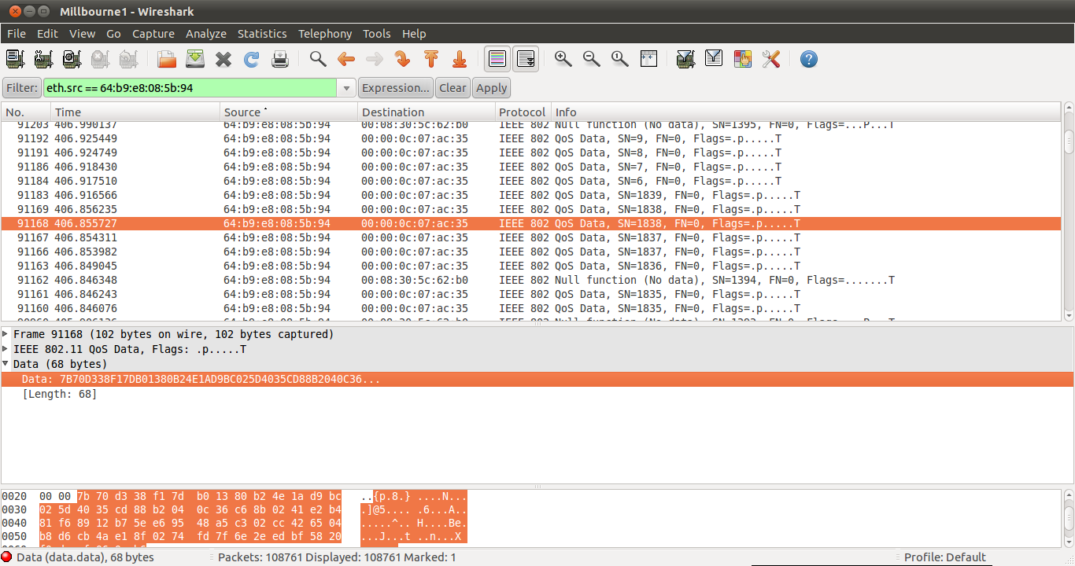This screenshot has width=1075, height=566.
Task: Select the [Length: 68] detail line
Action: 537,394
